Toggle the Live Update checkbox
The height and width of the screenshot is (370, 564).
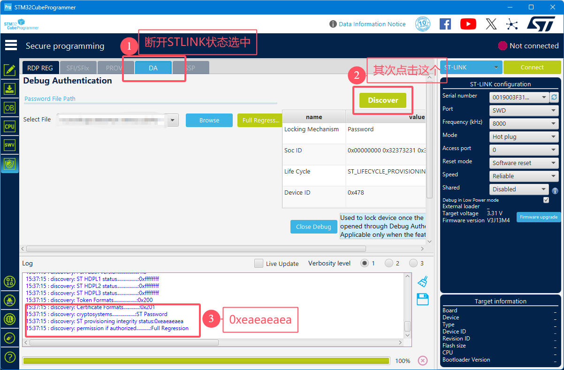[x=259, y=263]
